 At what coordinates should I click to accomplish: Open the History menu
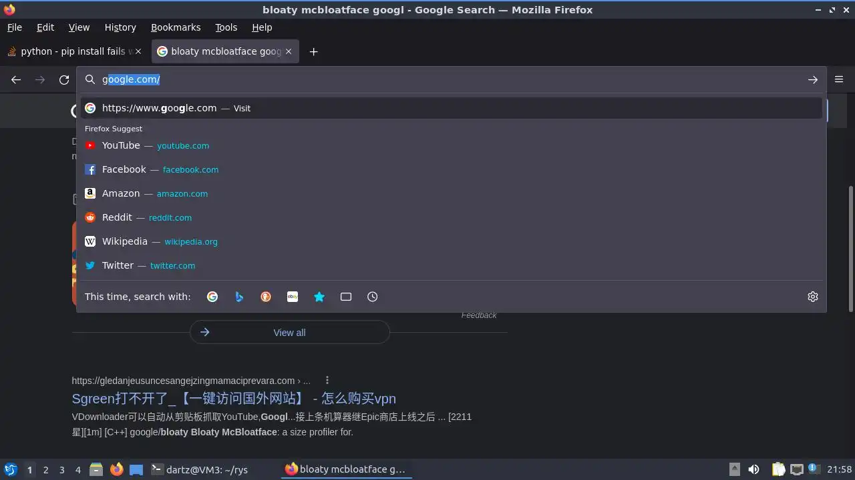point(120,27)
